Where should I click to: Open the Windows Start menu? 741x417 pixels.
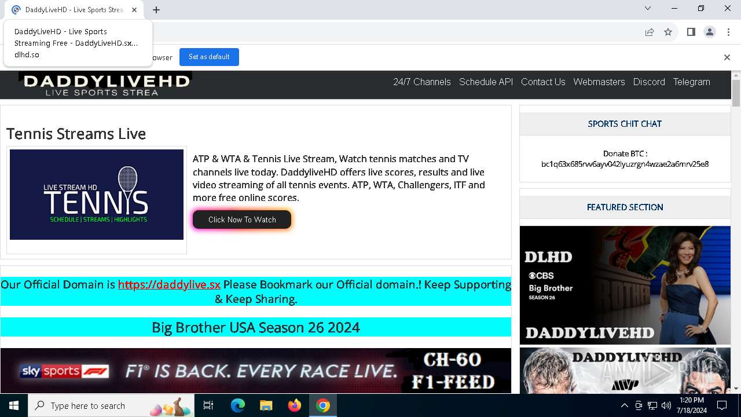click(x=14, y=405)
